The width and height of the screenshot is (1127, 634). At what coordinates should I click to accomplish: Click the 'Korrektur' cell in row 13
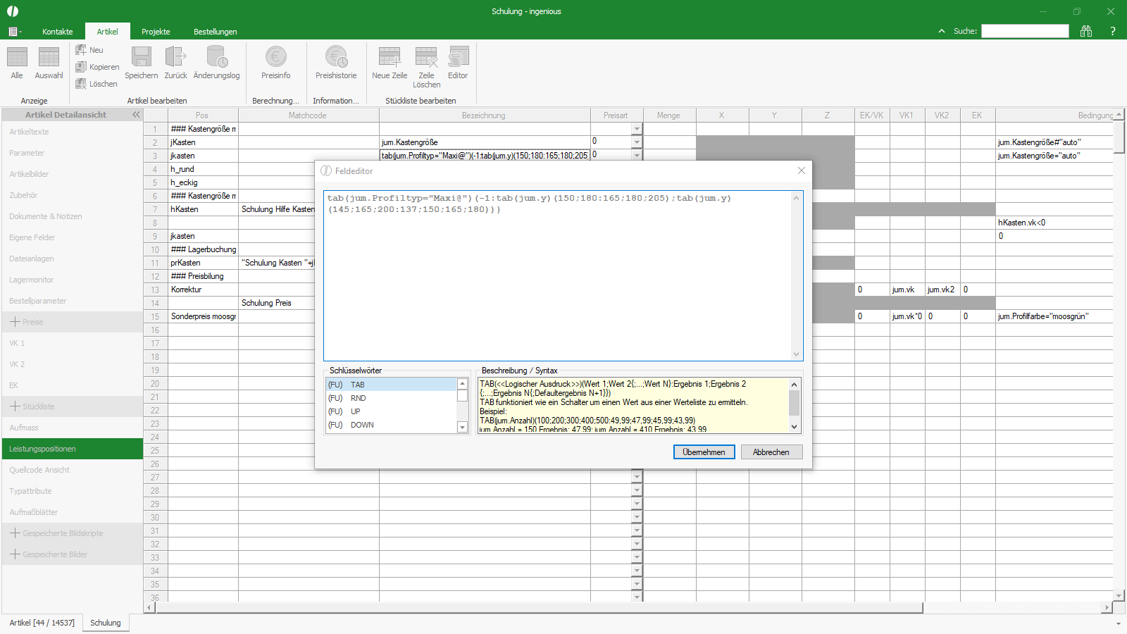203,290
